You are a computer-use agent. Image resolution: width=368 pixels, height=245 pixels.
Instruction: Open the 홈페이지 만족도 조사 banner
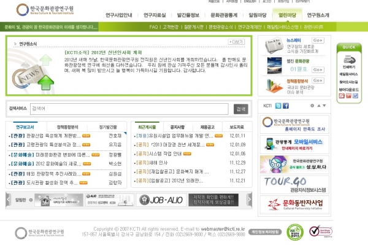(294, 124)
